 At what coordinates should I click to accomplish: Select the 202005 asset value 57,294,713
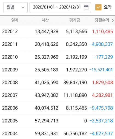[47, 121]
